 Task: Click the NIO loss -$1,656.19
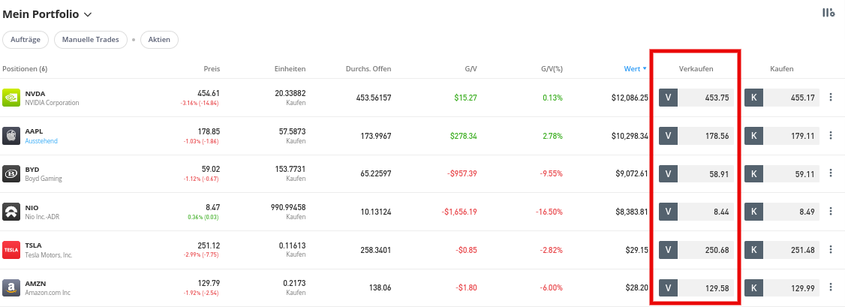tap(459, 212)
